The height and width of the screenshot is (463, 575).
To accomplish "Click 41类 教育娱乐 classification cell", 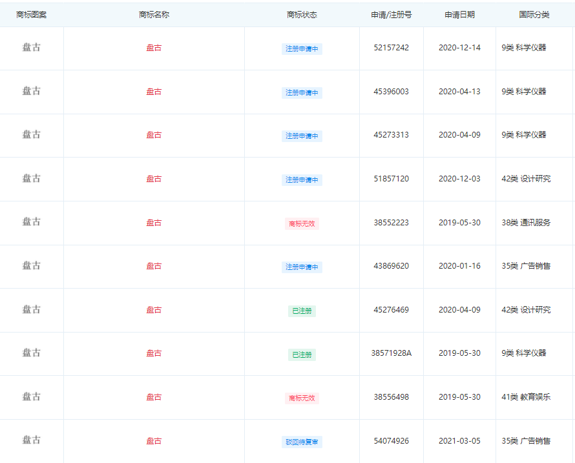I will 526,397.
